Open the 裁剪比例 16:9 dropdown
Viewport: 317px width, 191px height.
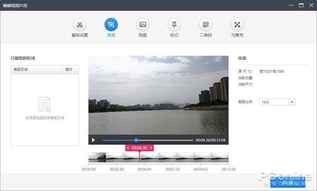point(277,102)
